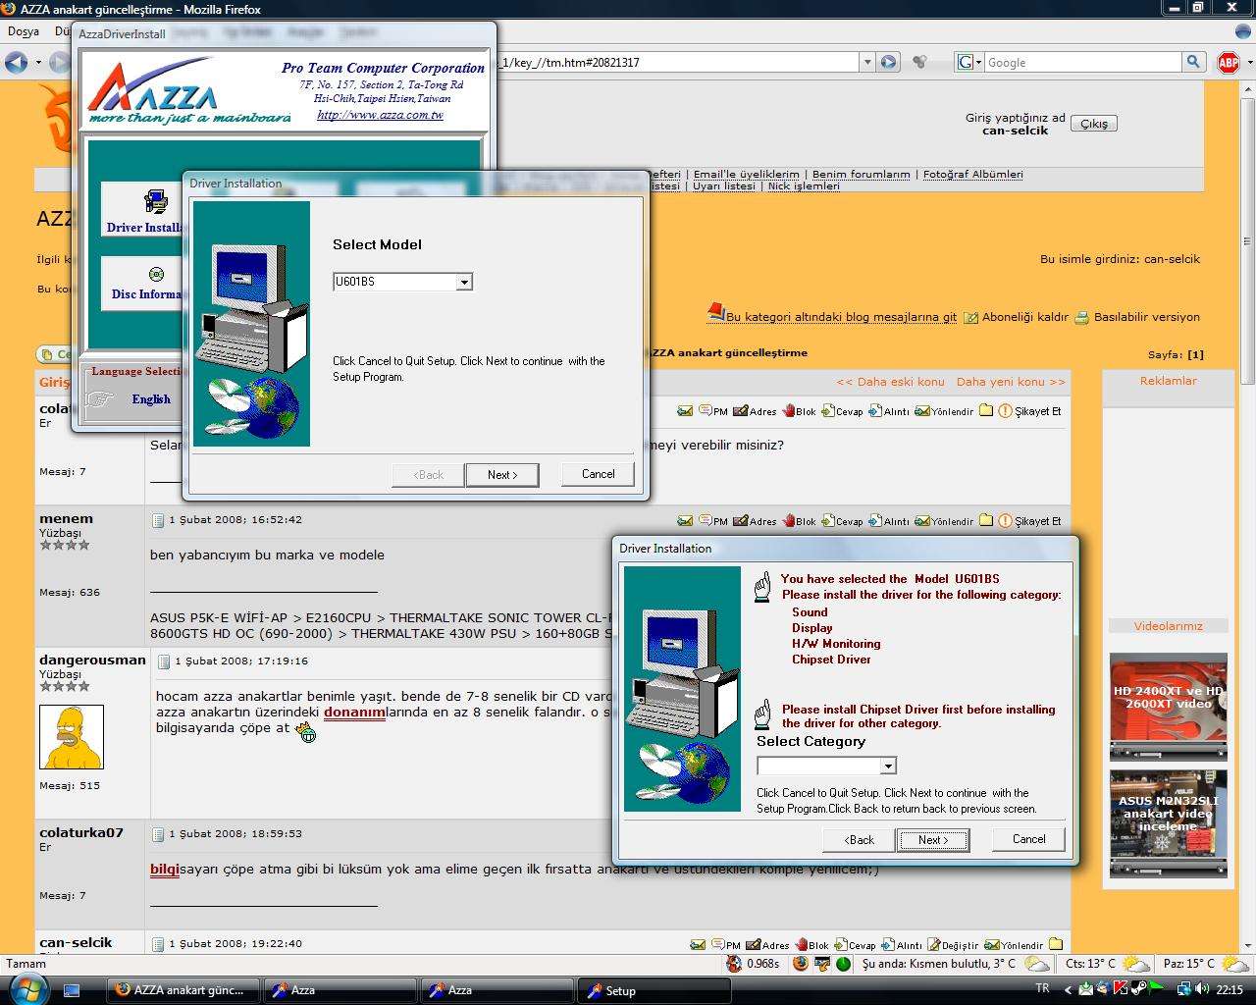Click the Adblock Plus ABP icon
This screenshot has height=1005, width=1256.
[x=1228, y=62]
